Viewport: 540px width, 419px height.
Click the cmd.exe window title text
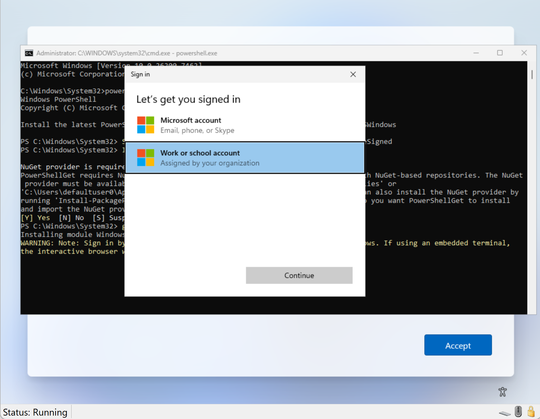pos(127,53)
